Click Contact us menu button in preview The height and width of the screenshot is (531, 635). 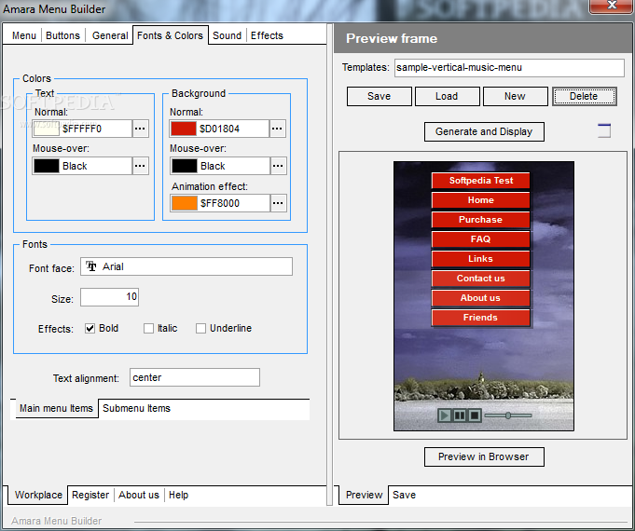(481, 278)
